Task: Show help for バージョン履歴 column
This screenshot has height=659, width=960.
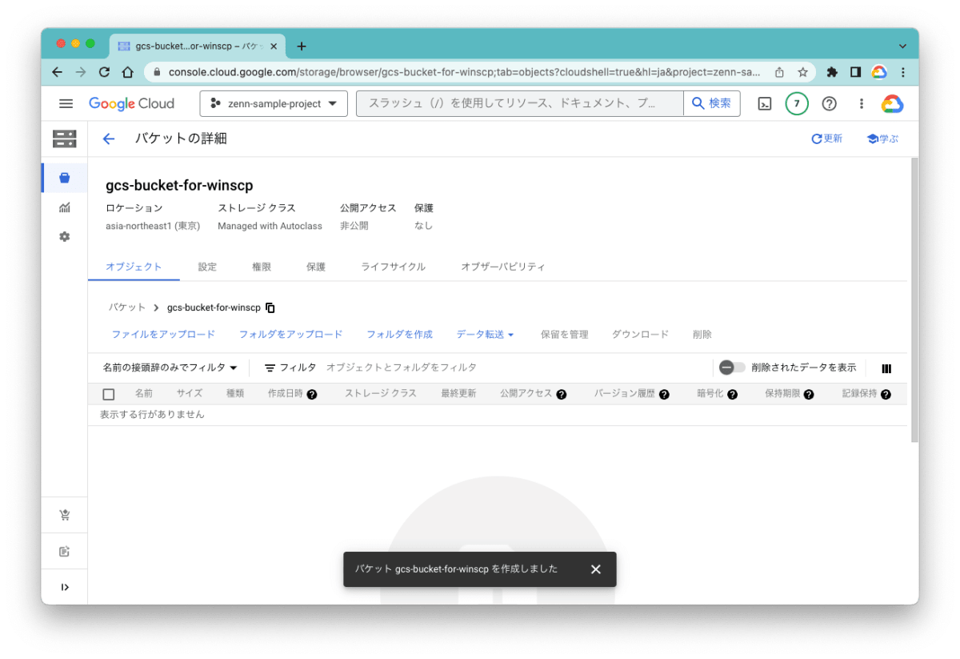Action: (664, 394)
